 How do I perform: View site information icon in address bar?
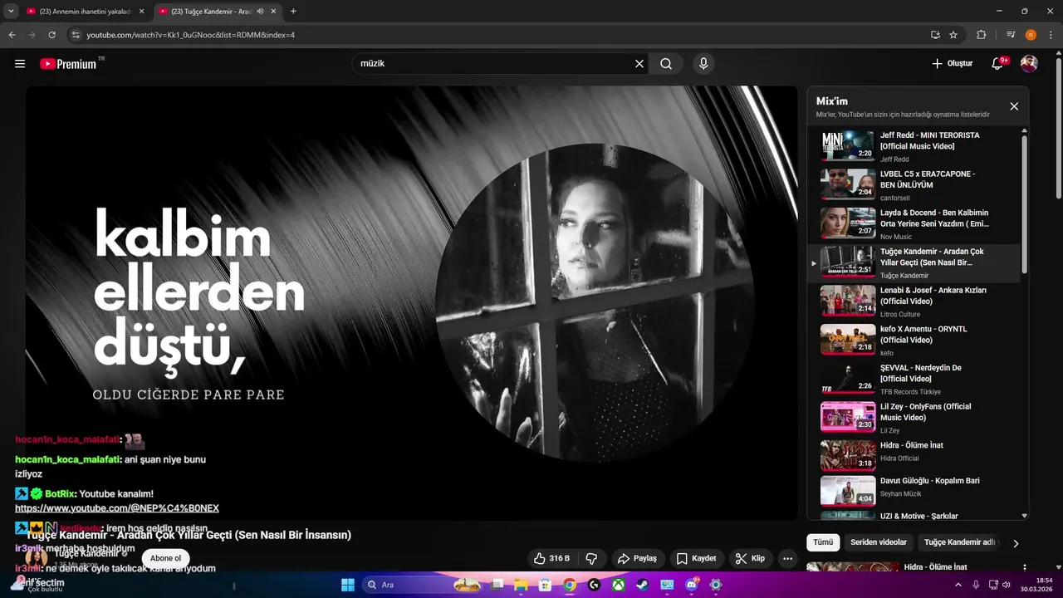[x=76, y=35]
